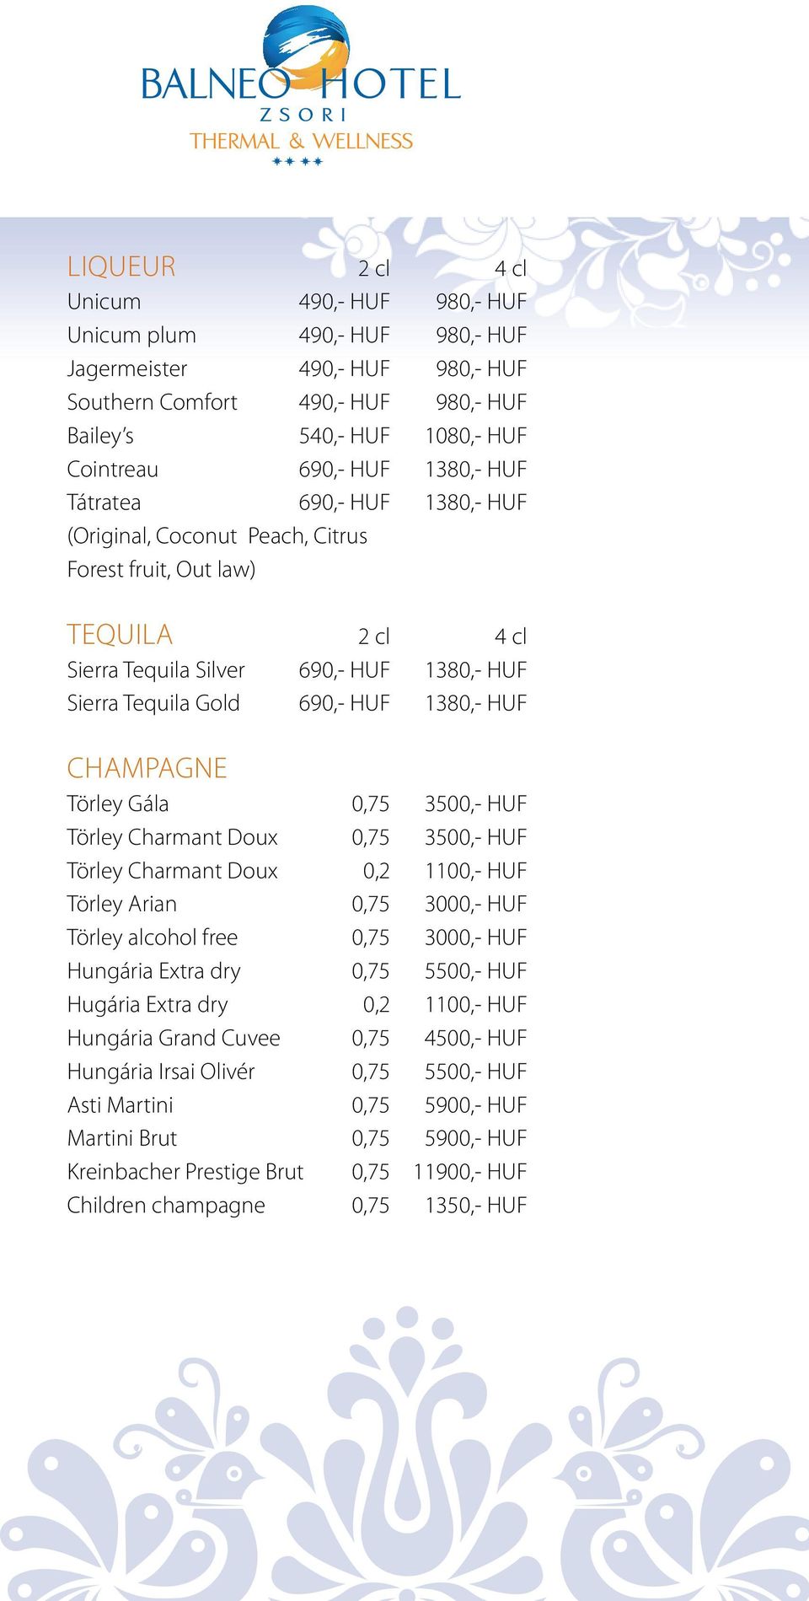Select the TEQUILA section heading
This screenshot has height=1601, width=809.
[x=120, y=635]
